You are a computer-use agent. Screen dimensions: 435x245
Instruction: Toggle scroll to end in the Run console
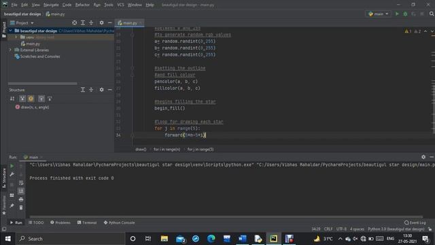coord(21,191)
